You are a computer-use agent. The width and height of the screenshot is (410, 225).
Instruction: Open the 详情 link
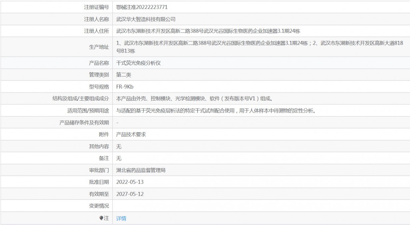pyautogui.click(x=121, y=218)
